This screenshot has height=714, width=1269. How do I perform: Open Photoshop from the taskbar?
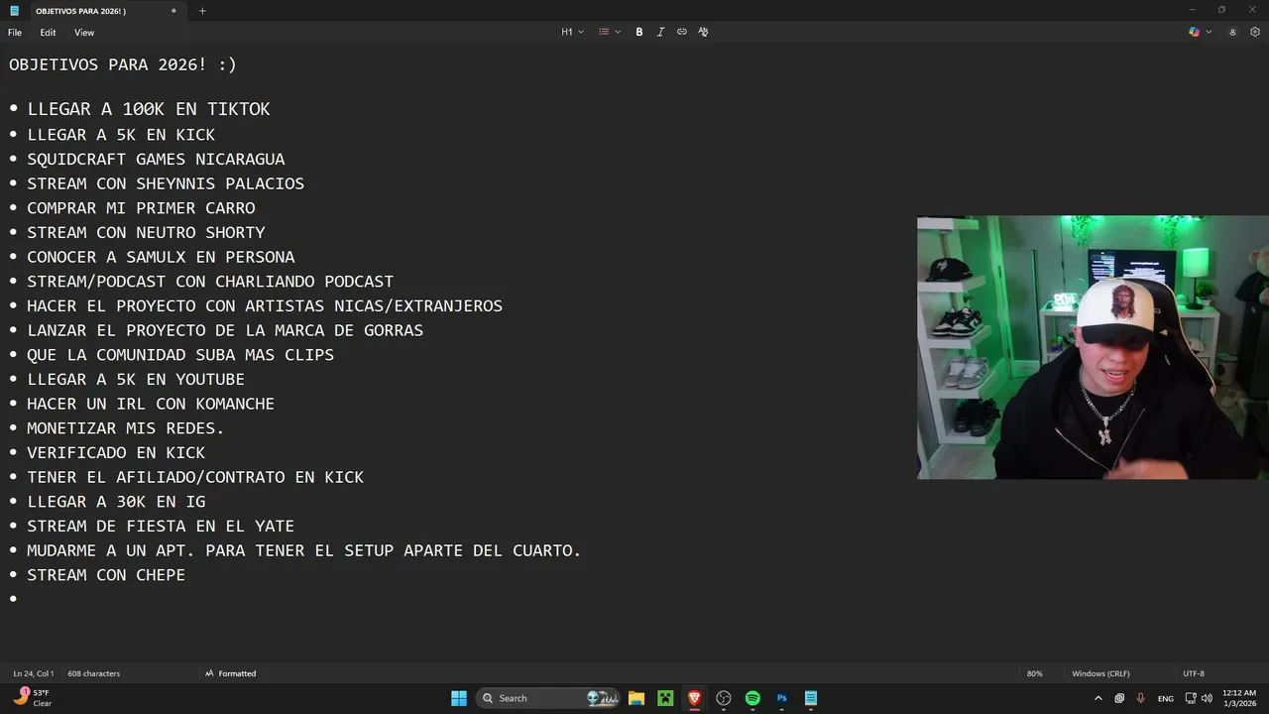(781, 698)
